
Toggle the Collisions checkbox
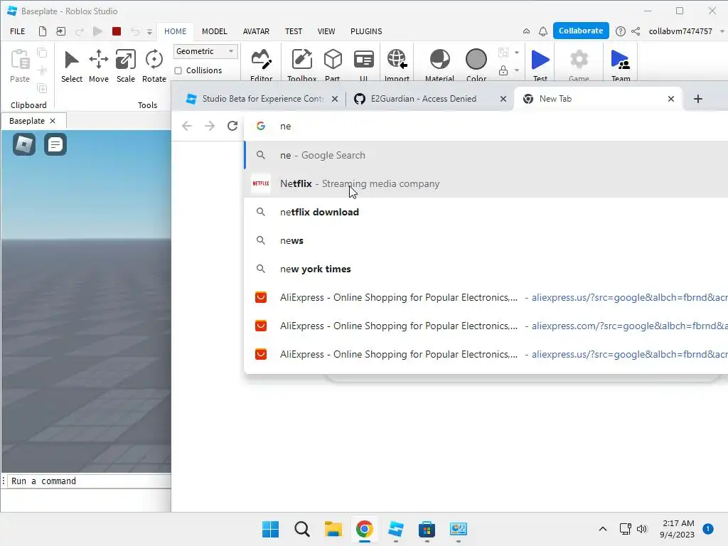point(178,70)
